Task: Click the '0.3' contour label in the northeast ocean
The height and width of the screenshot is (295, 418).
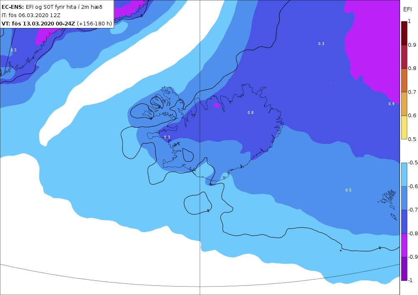Action: coord(321,44)
